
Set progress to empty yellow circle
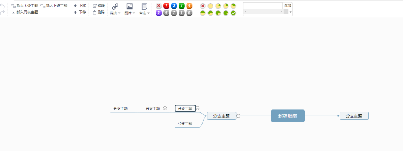pos(210,6)
